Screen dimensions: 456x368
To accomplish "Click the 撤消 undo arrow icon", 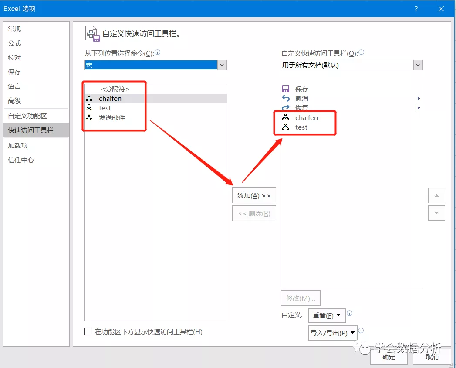I will pyautogui.click(x=286, y=98).
